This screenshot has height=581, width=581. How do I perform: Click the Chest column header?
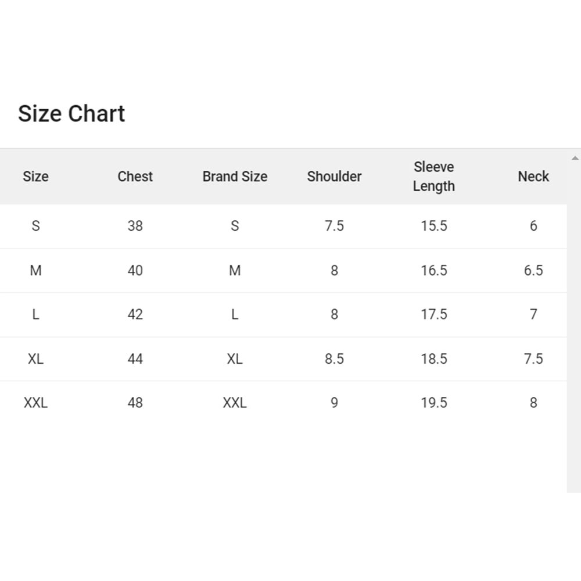click(x=135, y=177)
